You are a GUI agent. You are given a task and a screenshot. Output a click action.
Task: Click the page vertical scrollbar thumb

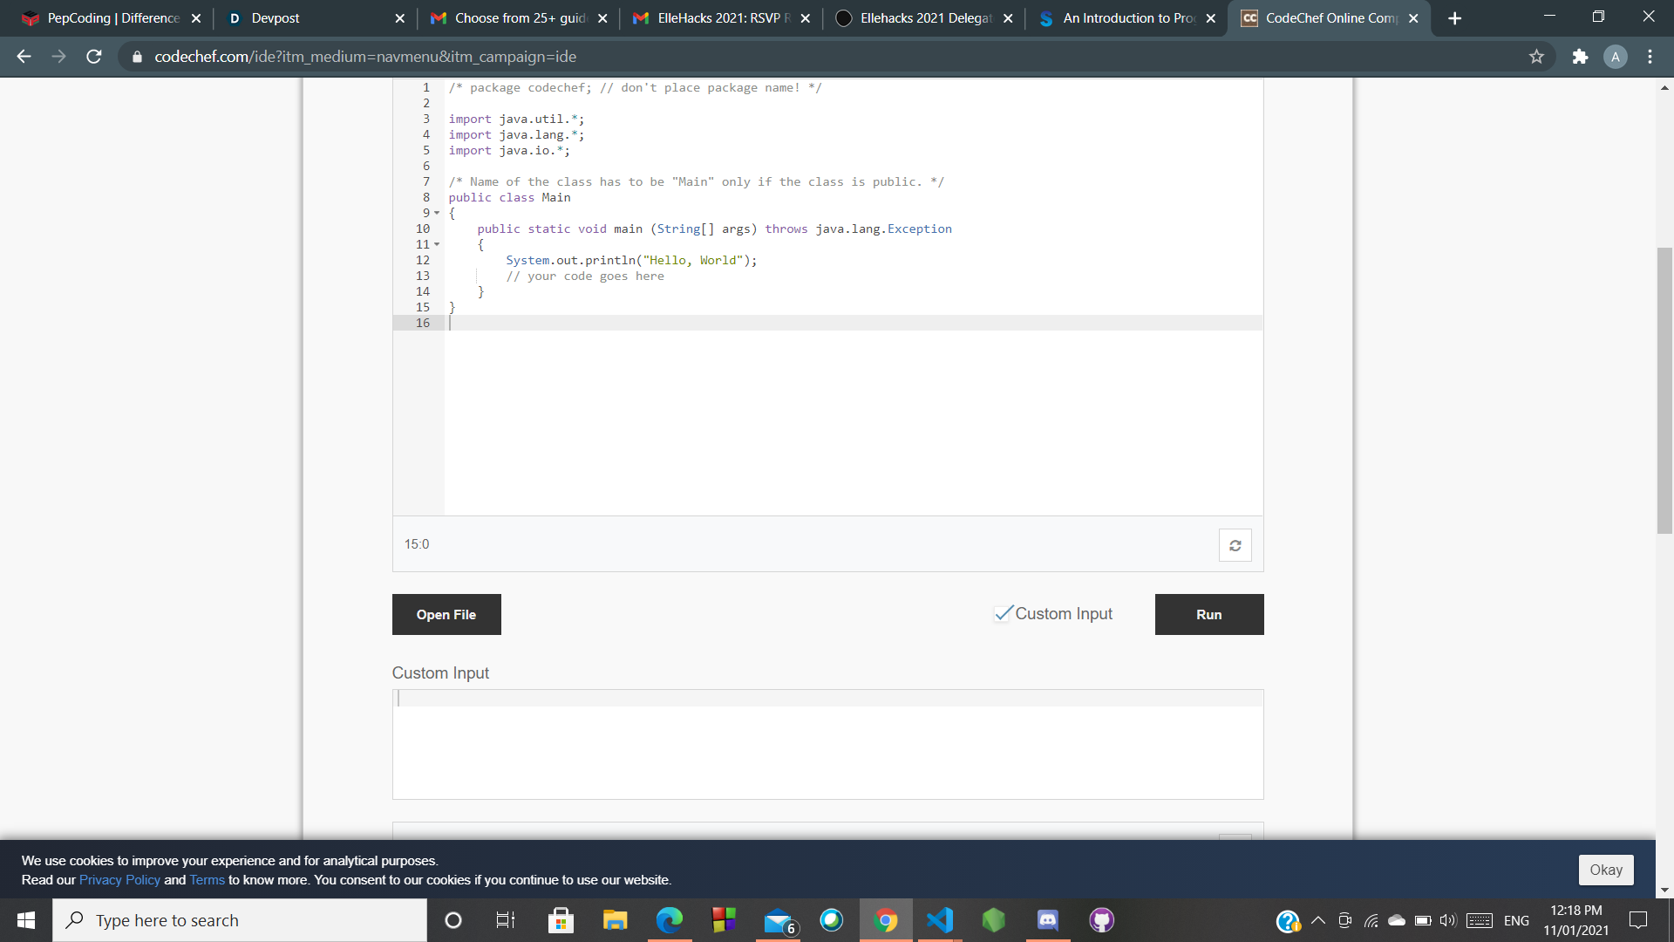pyautogui.click(x=1664, y=392)
